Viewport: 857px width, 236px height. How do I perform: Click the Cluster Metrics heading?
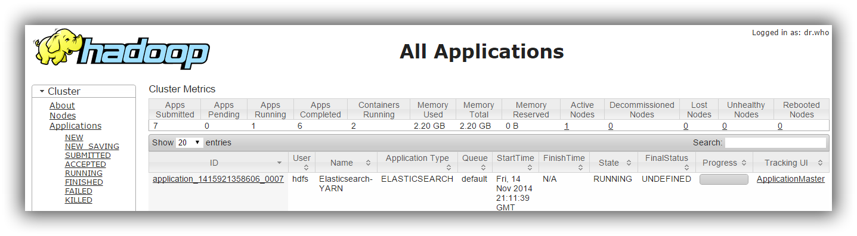pyautogui.click(x=182, y=89)
